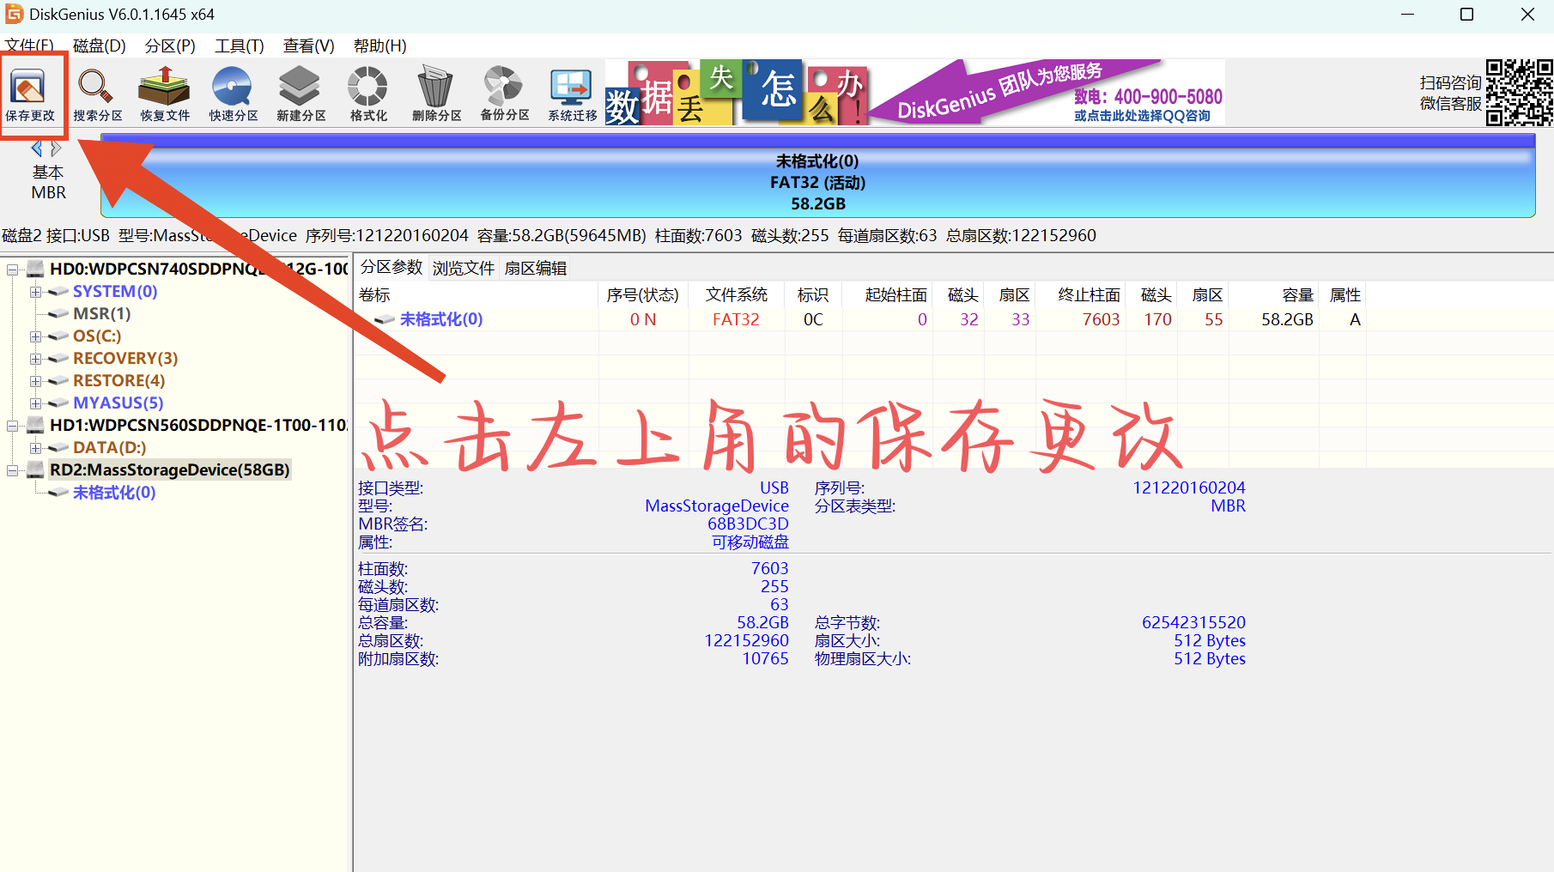This screenshot has height=872, width=1554.
Task: Click the serial number value 121220160204
Action: coord(1189,487)
